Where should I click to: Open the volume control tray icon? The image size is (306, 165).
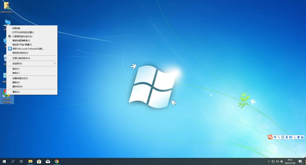coord(277,162)
